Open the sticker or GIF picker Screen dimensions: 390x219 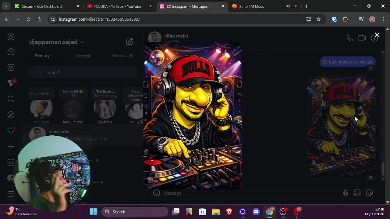(x=369, y=193)
